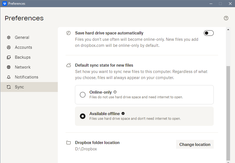235x163 pixels.
Task: Click the Backups icon in sidebar
Action: coord(9,57)
